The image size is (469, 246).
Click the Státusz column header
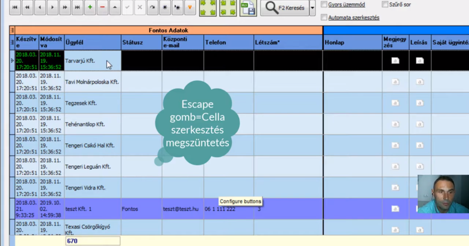pyautogui.click(x=141, y=42)
